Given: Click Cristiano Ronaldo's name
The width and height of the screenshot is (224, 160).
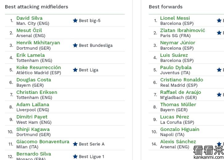Looking at the screenshot, I should pyautogui.click(x=181, y=80).
